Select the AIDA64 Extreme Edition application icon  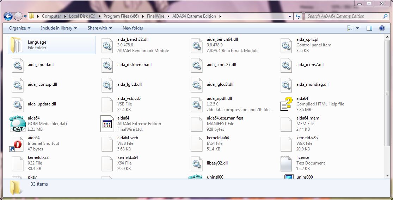[107, 124]
